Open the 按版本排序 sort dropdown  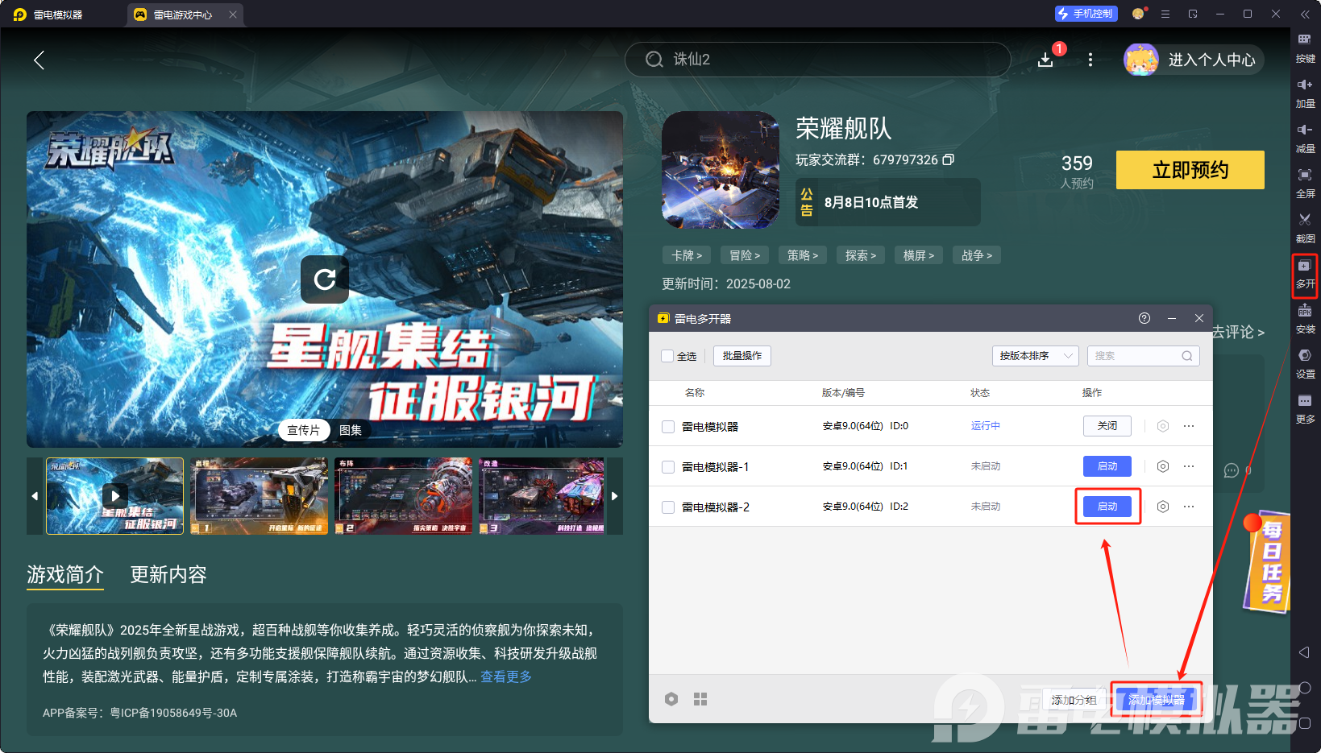pos(1035,355)
